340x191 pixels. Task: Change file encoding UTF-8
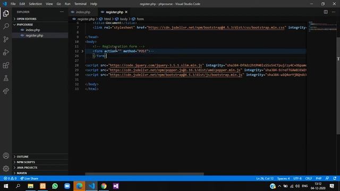pos(297,178)
